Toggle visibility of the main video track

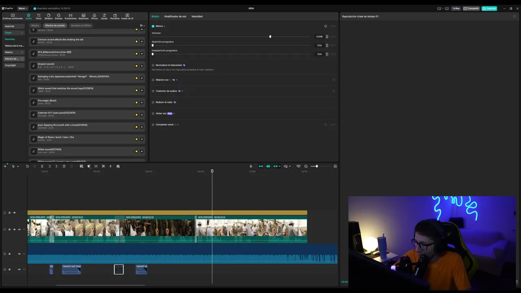pyautogui.click(x=14, y=230)
